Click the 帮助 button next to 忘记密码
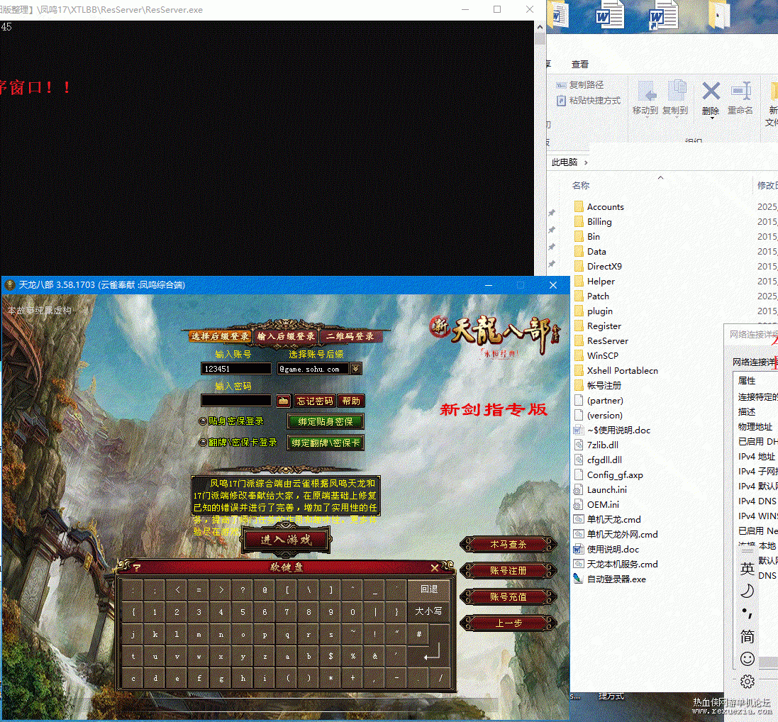Screen dimensions: 778x722 click(351, 401)
